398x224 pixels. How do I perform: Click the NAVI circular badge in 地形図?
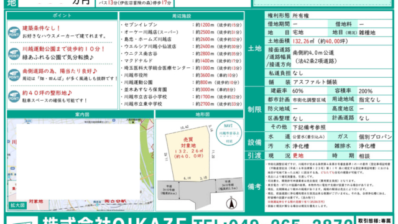(229, 133)
